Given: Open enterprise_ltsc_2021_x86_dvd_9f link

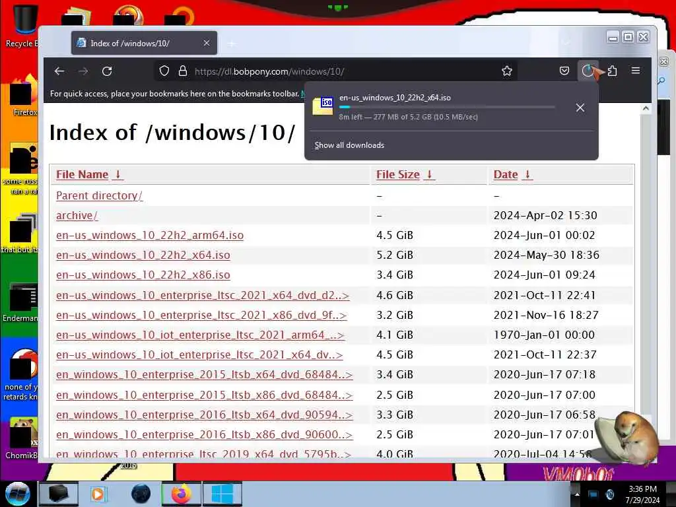Looking at the screenshot, I should [201, 315].
